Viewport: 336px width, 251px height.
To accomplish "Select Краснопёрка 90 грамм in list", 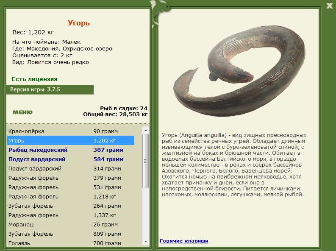I will (x=71, y=131).
